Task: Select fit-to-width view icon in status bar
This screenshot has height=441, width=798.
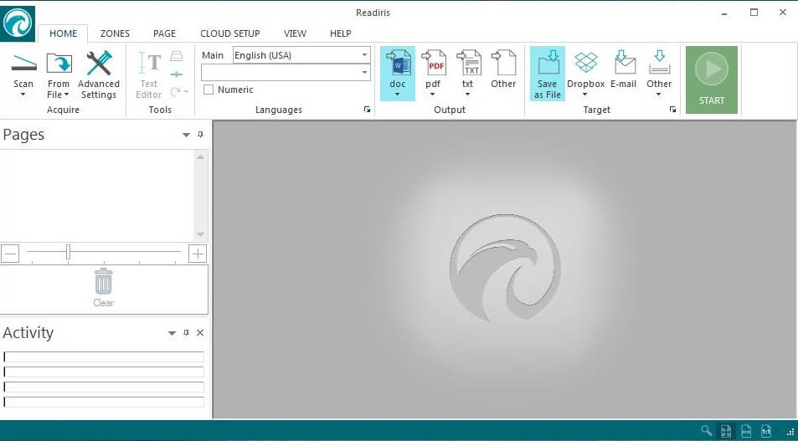Action: tap(746, 431)
